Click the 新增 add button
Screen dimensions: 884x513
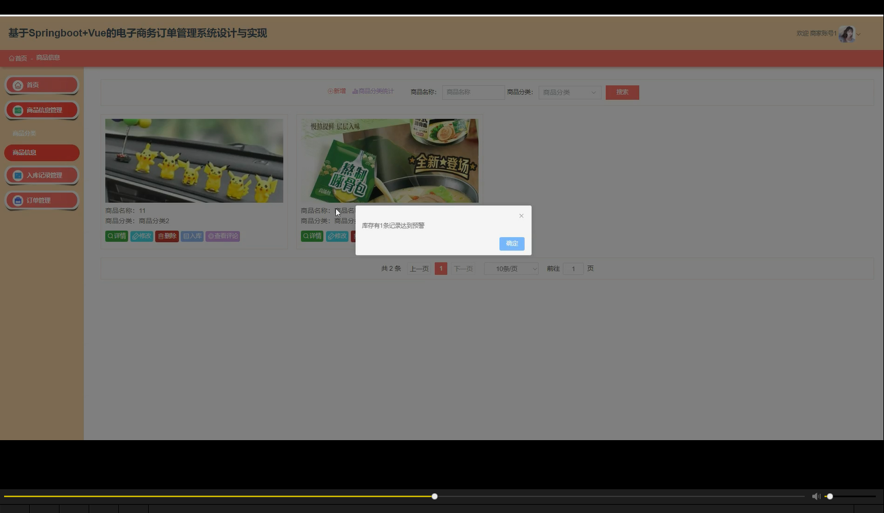(x=336, y=91)
